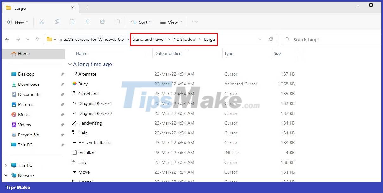Click the Delete icon on the toolbar
The height and width of the screenshot is (193, 383).
coord(118,22)
